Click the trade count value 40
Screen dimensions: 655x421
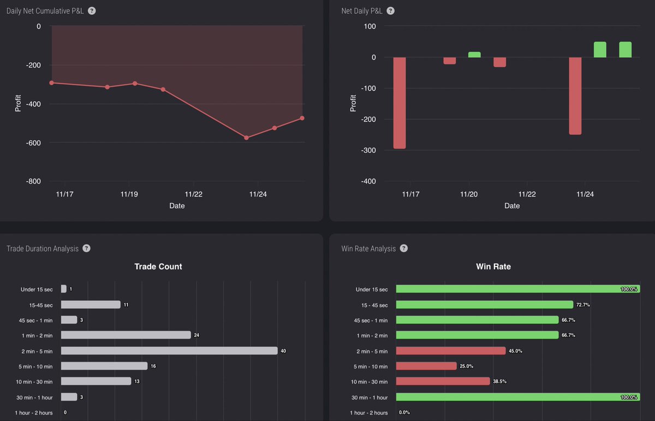point(283,351)
